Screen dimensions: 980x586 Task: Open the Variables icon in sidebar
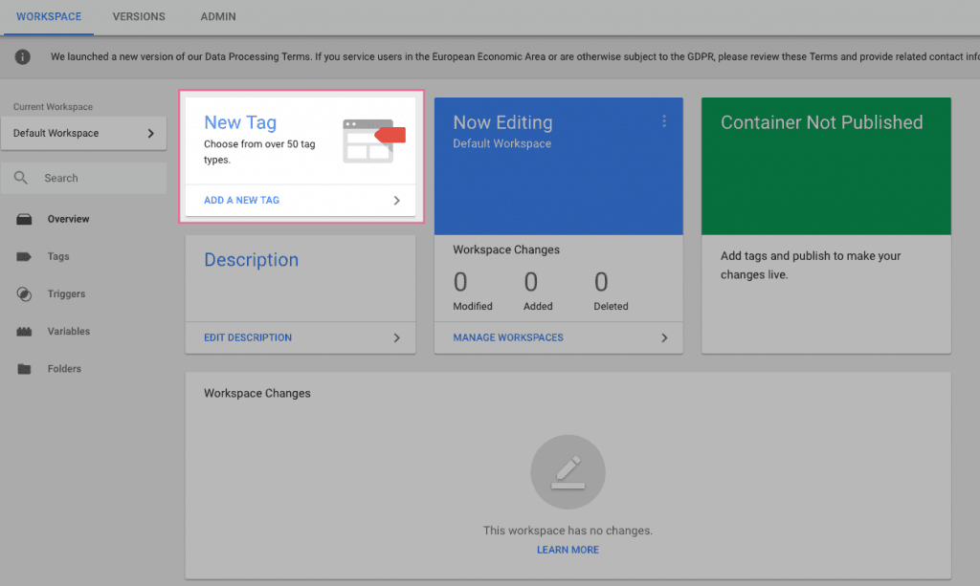pos(24,332)
